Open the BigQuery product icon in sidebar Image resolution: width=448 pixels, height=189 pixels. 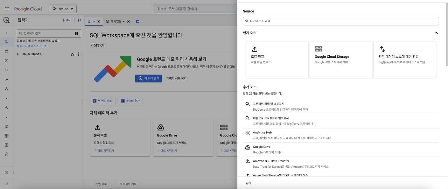pos(7,20)
